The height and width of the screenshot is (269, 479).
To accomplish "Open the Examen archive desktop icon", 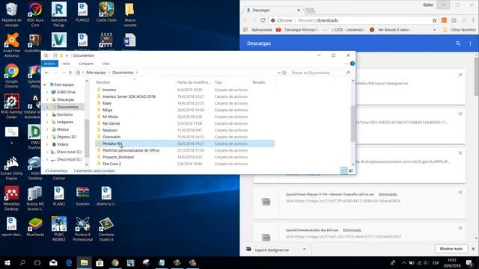I will (x=82, y=196).
